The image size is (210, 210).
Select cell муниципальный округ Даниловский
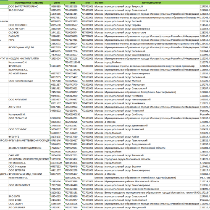point(152,126)
